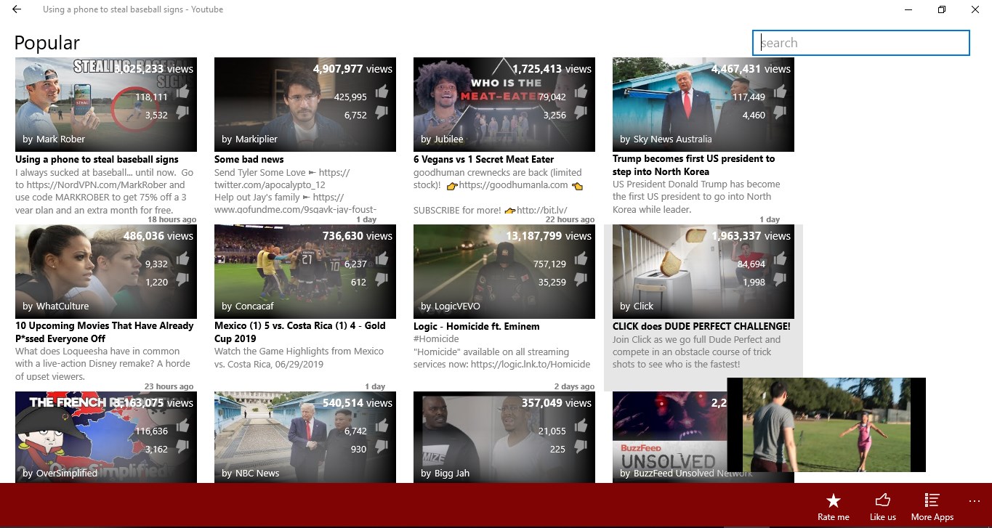This screenshot has height=528, width=992.
Task: Click the floating mini video player
Action: pos(826,425)
